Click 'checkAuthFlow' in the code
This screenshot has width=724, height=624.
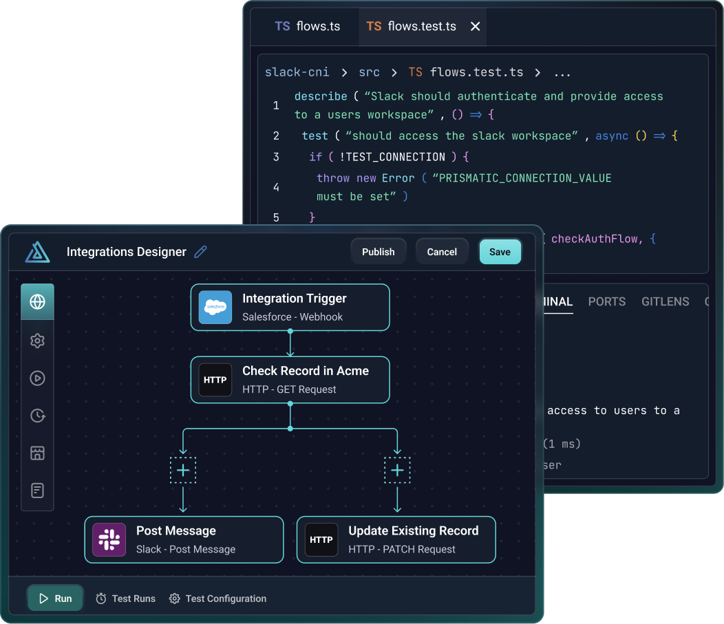tap(595, 239)
